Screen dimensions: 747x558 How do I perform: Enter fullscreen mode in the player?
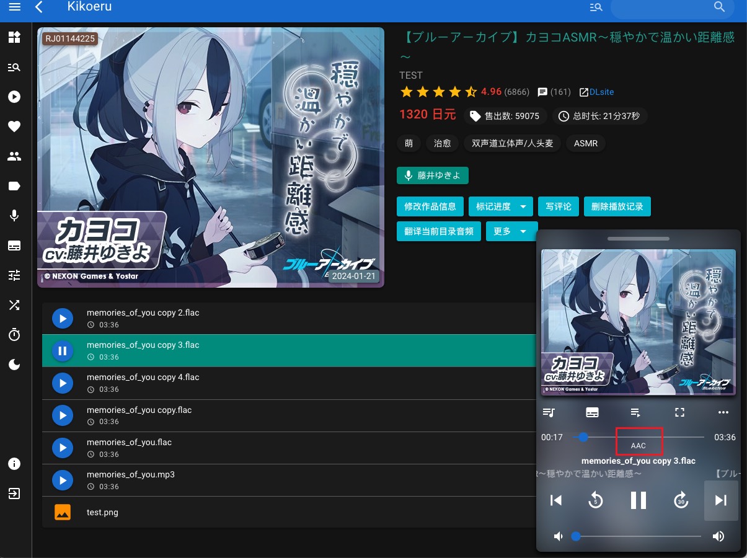[679, 412]
